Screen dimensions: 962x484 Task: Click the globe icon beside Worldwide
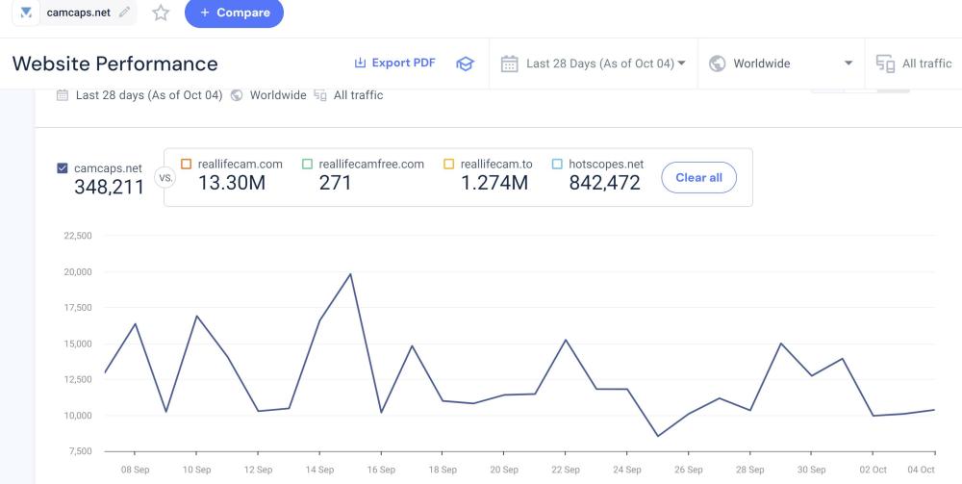[717, 64]
